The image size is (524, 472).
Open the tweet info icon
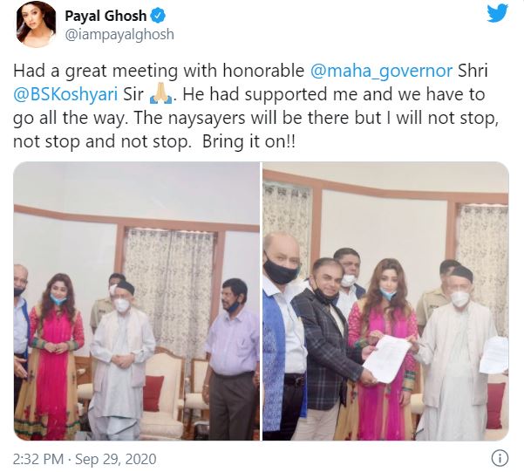[x=500, y=458]
